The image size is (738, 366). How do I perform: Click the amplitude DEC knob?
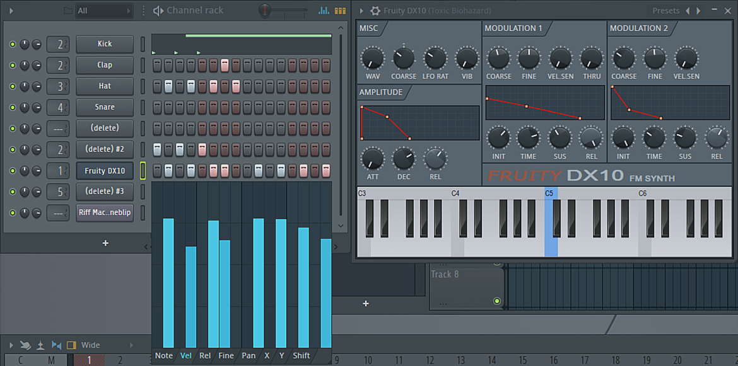pyautogui.click(x=404, y=159)
